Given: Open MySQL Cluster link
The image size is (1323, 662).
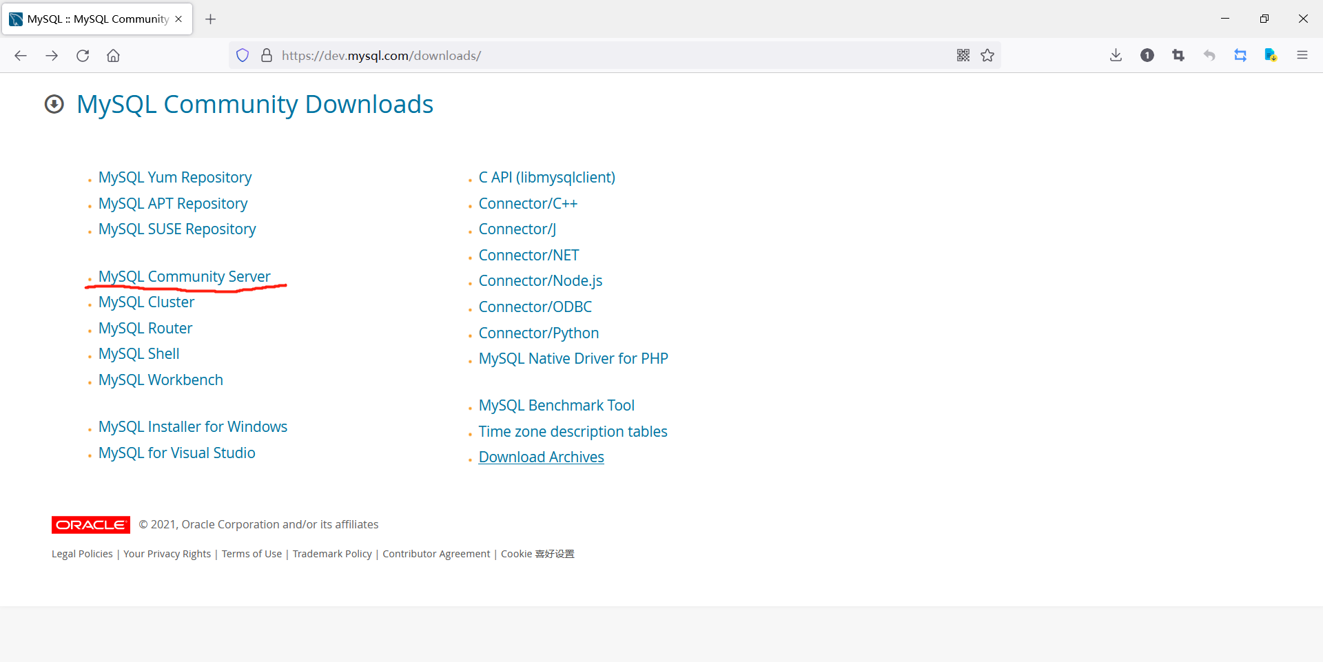Looking at the screenshot, I should click(x=147, y=302).
